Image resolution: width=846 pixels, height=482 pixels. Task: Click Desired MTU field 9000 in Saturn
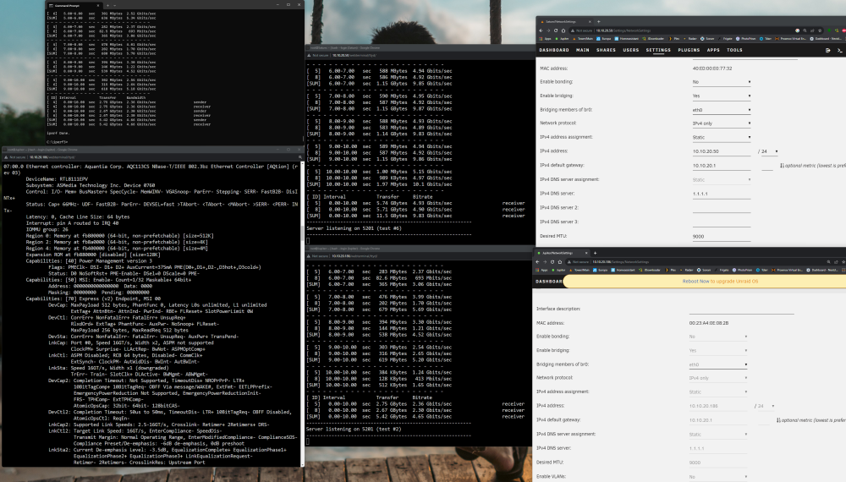pos(722,236)
